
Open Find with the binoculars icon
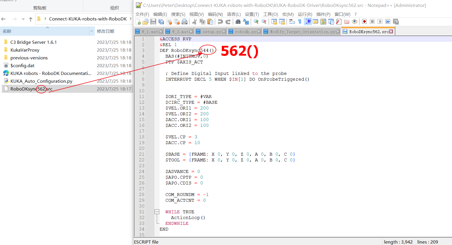coord(238,22)
